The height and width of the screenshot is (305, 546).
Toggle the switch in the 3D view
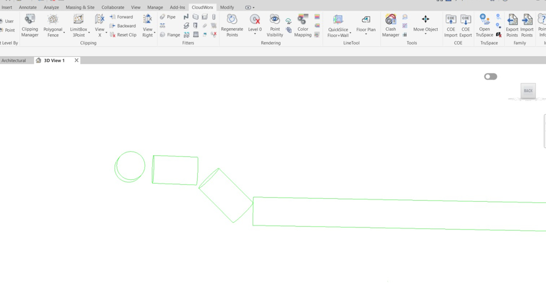coord(490,76)
